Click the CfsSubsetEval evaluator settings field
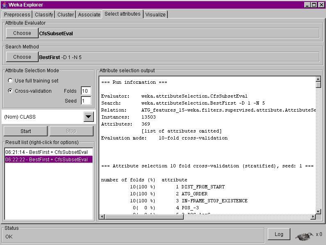The image size is (326, 245). [x=179, y=33]
